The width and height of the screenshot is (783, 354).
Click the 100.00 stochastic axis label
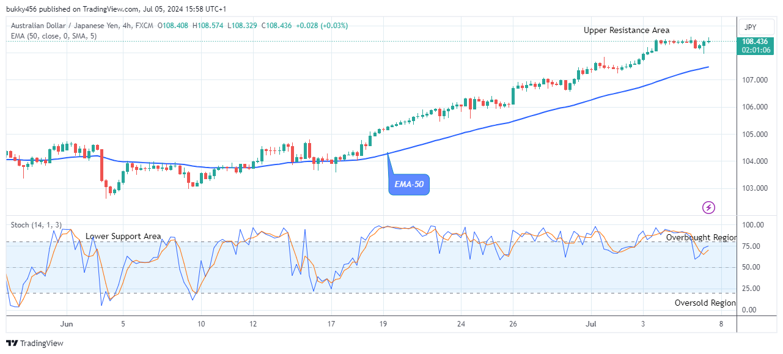(752, 225)
